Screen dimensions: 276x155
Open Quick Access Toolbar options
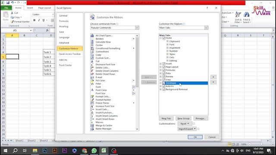point(70,54)
